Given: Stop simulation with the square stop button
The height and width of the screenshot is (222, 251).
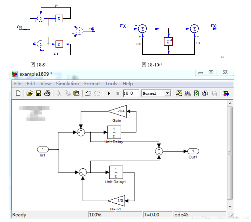Looking at the screenshot, I should tap(118, 93).
